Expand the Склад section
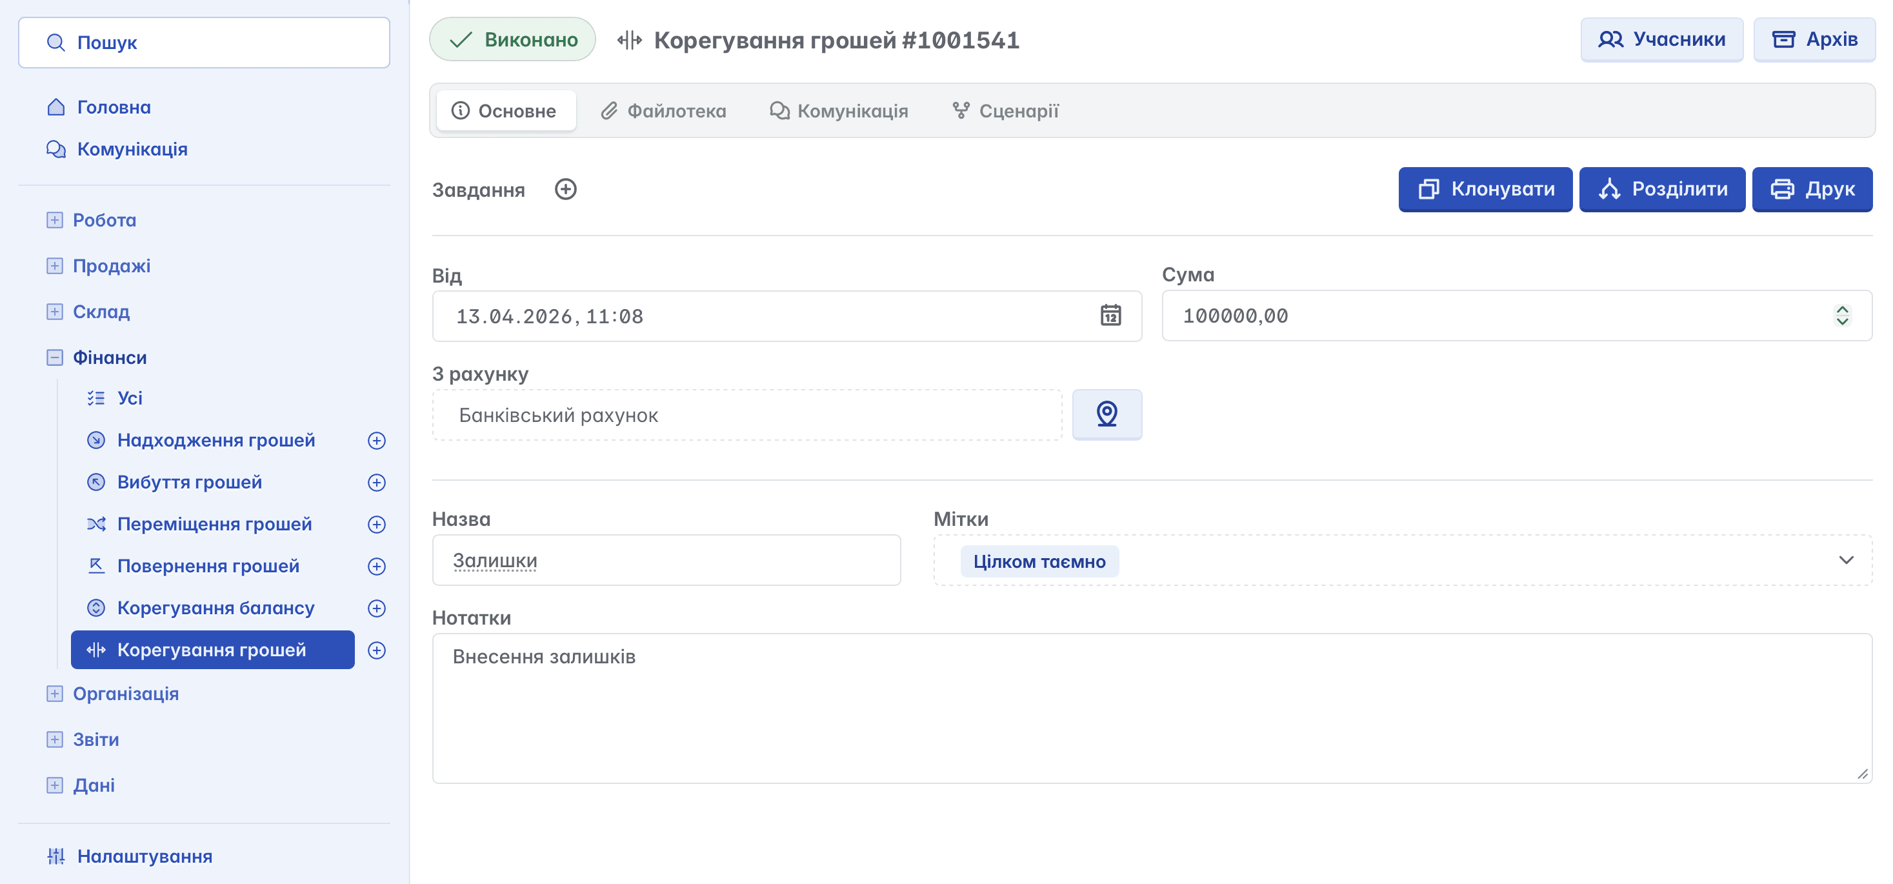1893x884 pixels. (x=55, y=312)
